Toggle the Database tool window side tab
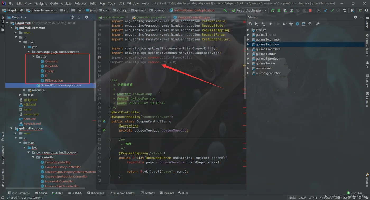The height and width of the screenshot is (200, 370). [367, 99]
